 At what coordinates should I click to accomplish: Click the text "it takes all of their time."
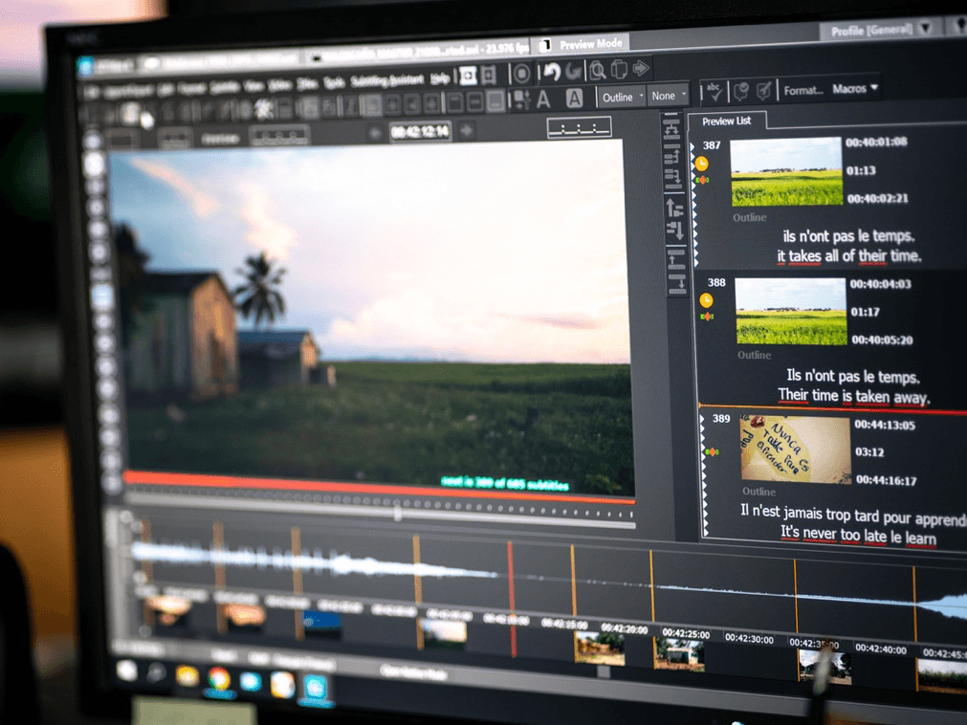click(848, 255)
